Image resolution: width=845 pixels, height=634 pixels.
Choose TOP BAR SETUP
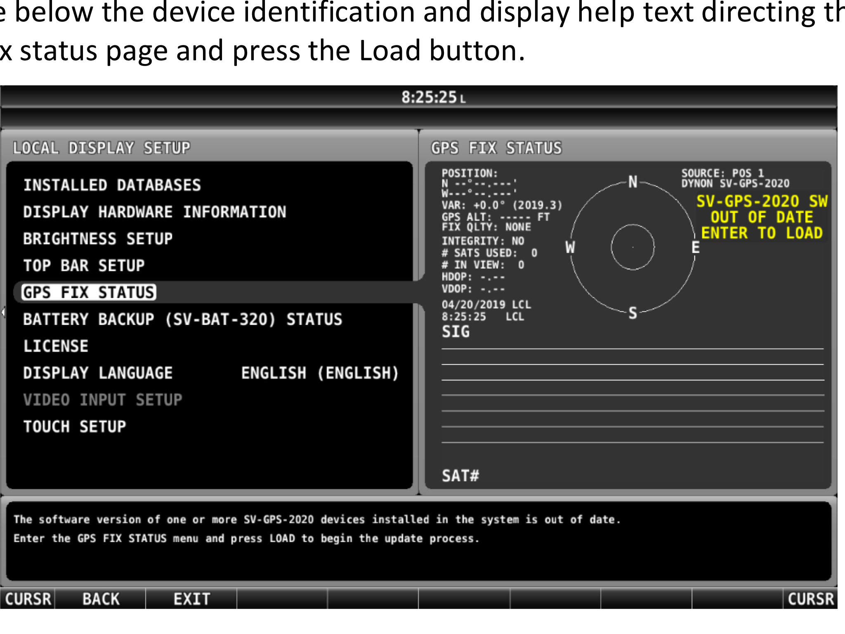[84, 265]
